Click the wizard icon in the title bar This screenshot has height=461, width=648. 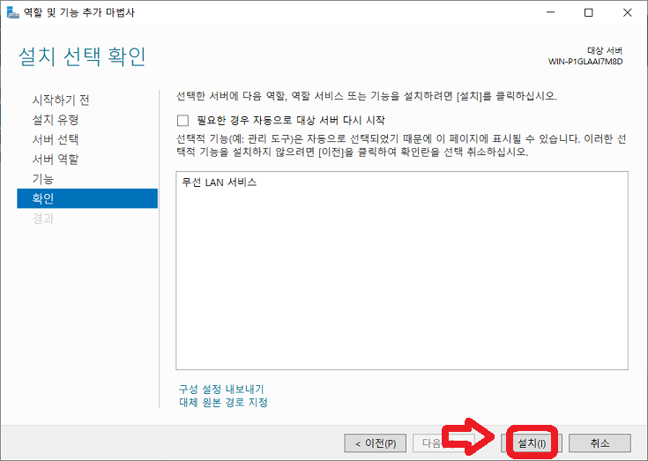click(x=13, y=12)
